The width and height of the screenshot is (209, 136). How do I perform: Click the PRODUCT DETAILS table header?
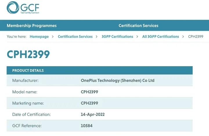pyautogui.click(x=28, y=70)
